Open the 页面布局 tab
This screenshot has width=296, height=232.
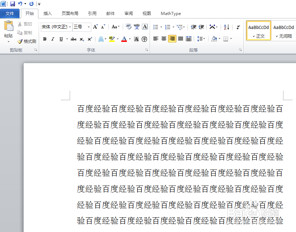[70, 13]
